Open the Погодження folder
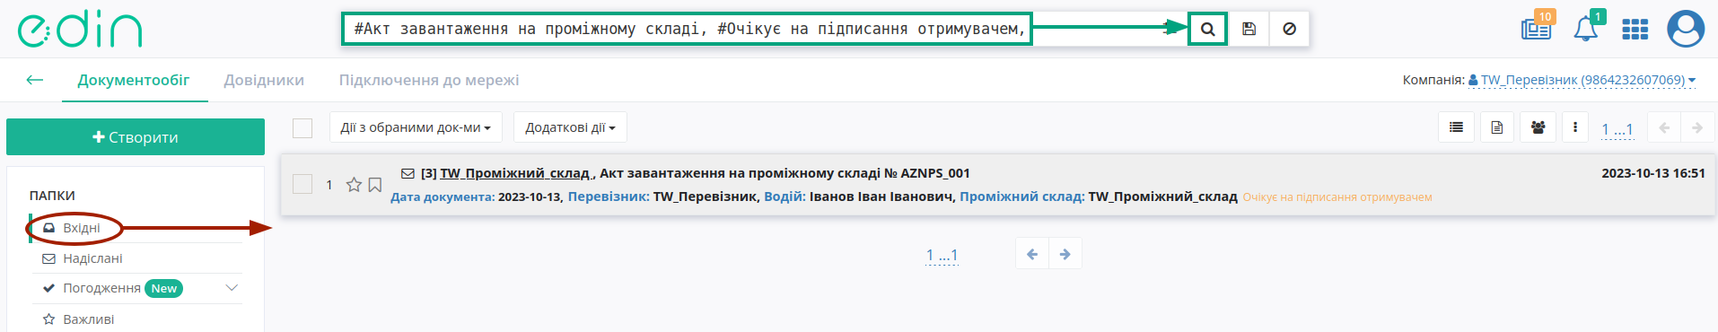 click(101, 288)
